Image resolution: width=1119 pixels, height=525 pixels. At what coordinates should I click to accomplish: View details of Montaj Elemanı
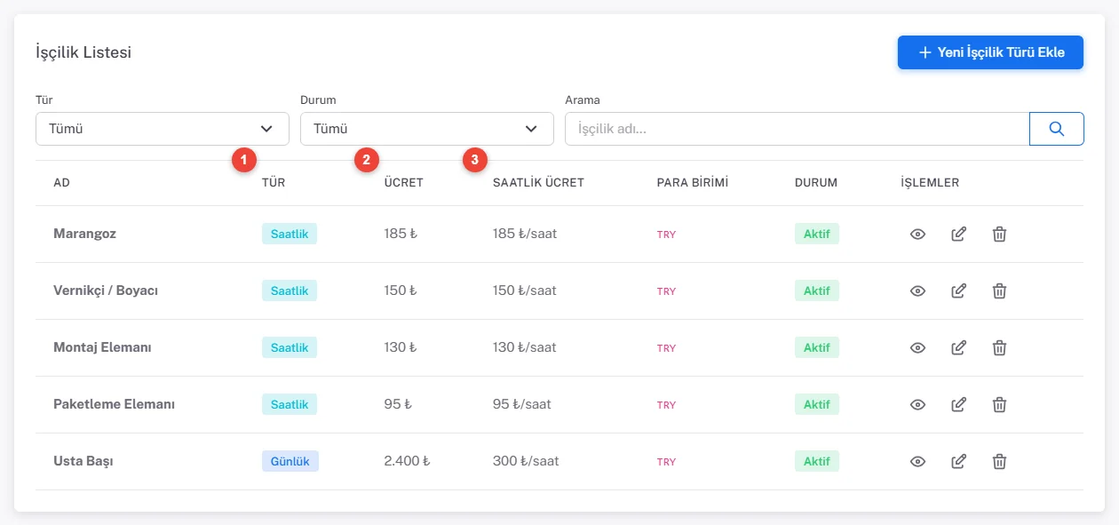tap(918, 348)
